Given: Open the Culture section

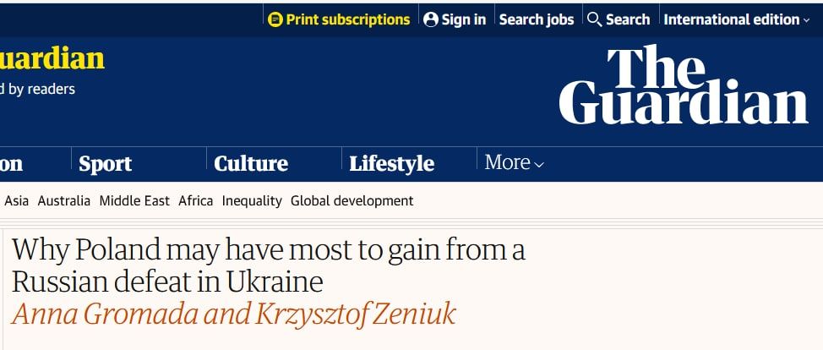Looking at the screenshot, I should 251,164.
